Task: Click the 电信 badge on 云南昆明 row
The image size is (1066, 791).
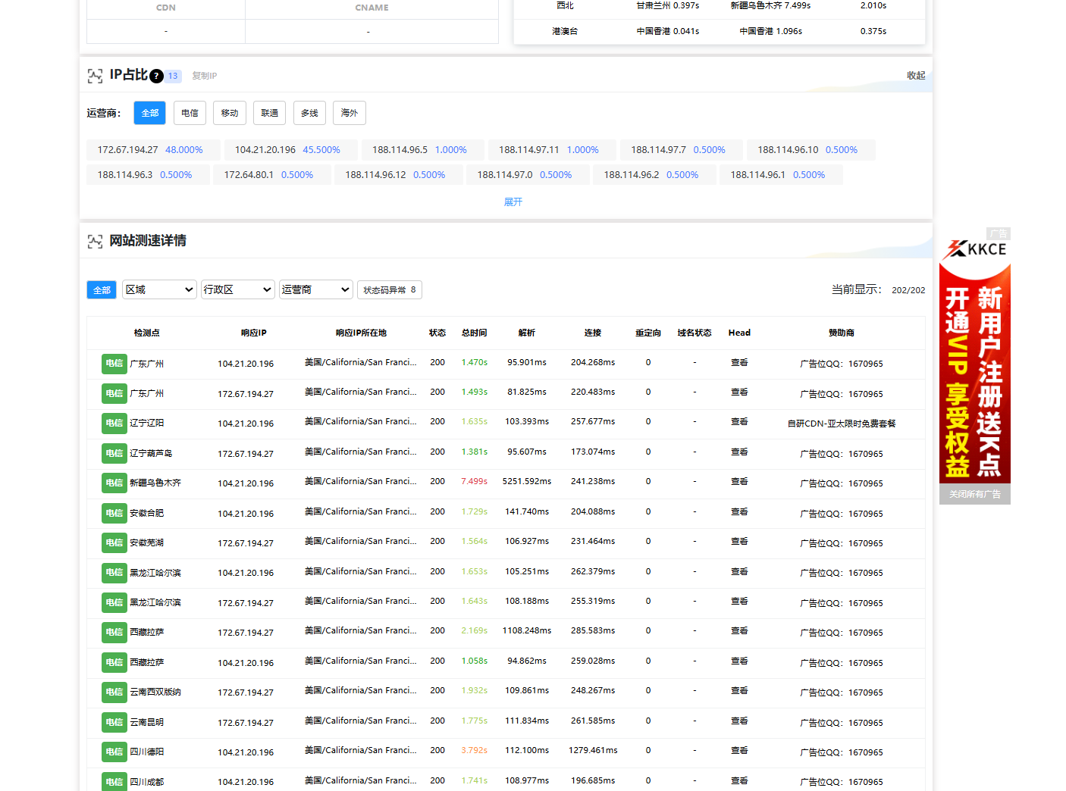Action: 114,723
